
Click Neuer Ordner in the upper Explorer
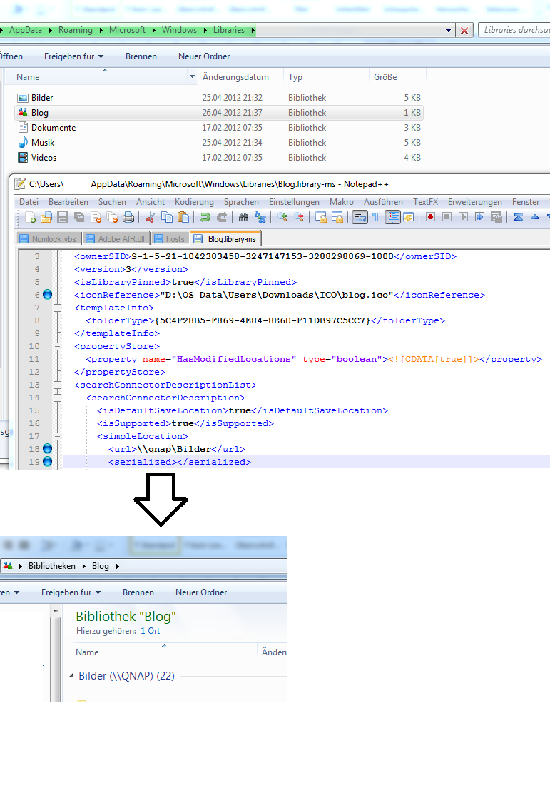(x=204, y=56)
